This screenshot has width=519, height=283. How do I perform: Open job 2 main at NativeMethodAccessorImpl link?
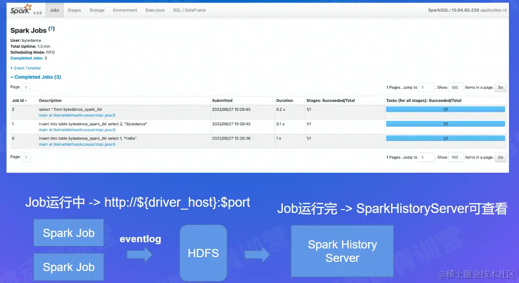(77, 115)
